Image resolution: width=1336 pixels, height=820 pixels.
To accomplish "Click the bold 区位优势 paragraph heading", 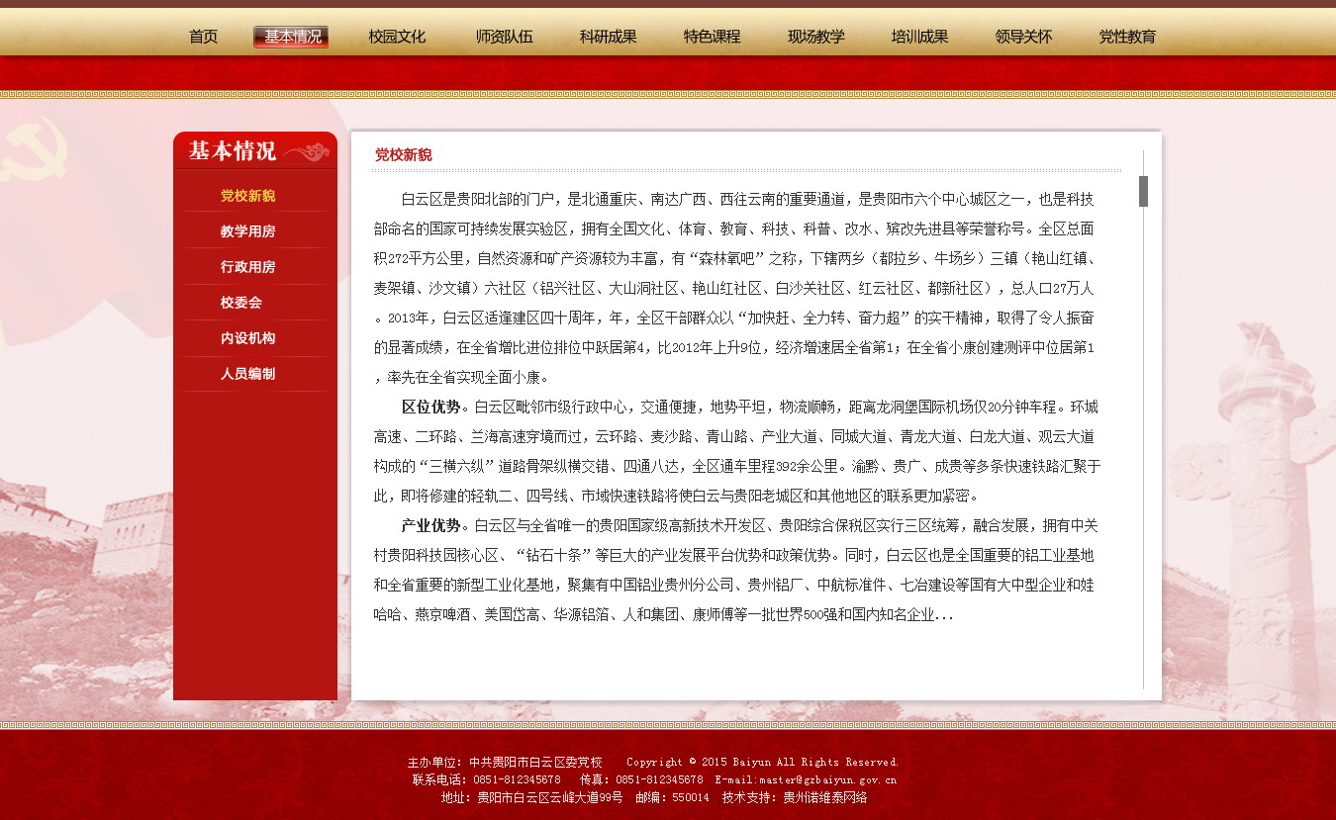I will click(430, 407).
